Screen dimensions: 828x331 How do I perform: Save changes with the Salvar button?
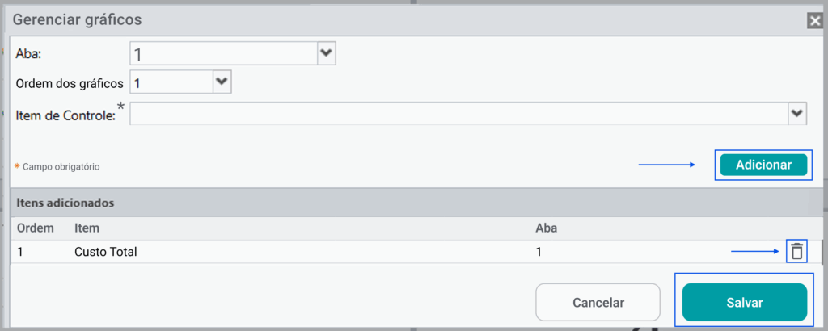pyautogui.click(x=744, y=302)
